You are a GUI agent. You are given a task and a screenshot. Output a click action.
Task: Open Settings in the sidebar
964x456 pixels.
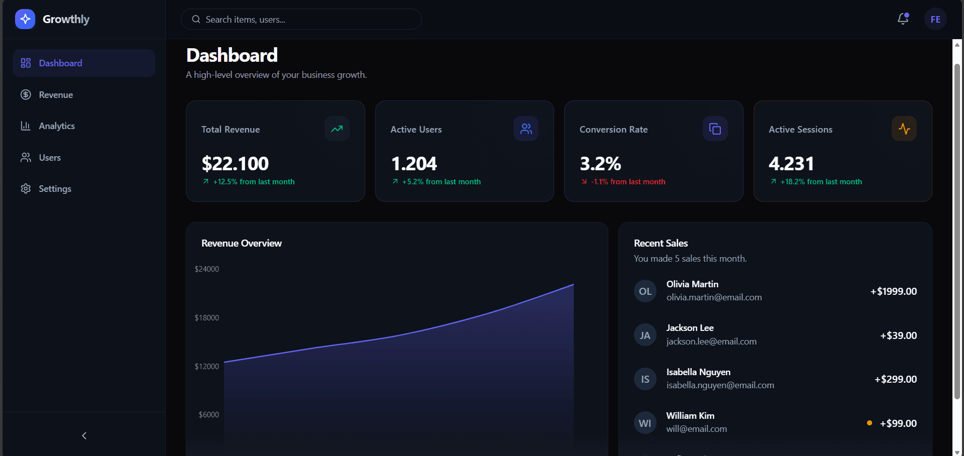55,189
